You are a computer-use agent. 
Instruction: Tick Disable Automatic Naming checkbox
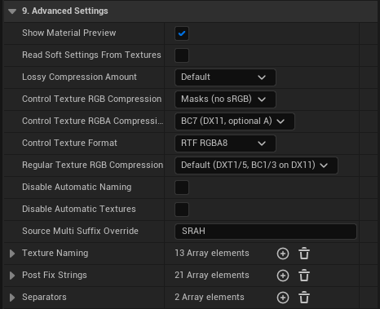(x=182, y=188)
